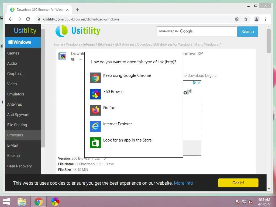This screenshot has width=276, height=207.
Task: Click More info cookie link
Action: click(x=183, y=183)
